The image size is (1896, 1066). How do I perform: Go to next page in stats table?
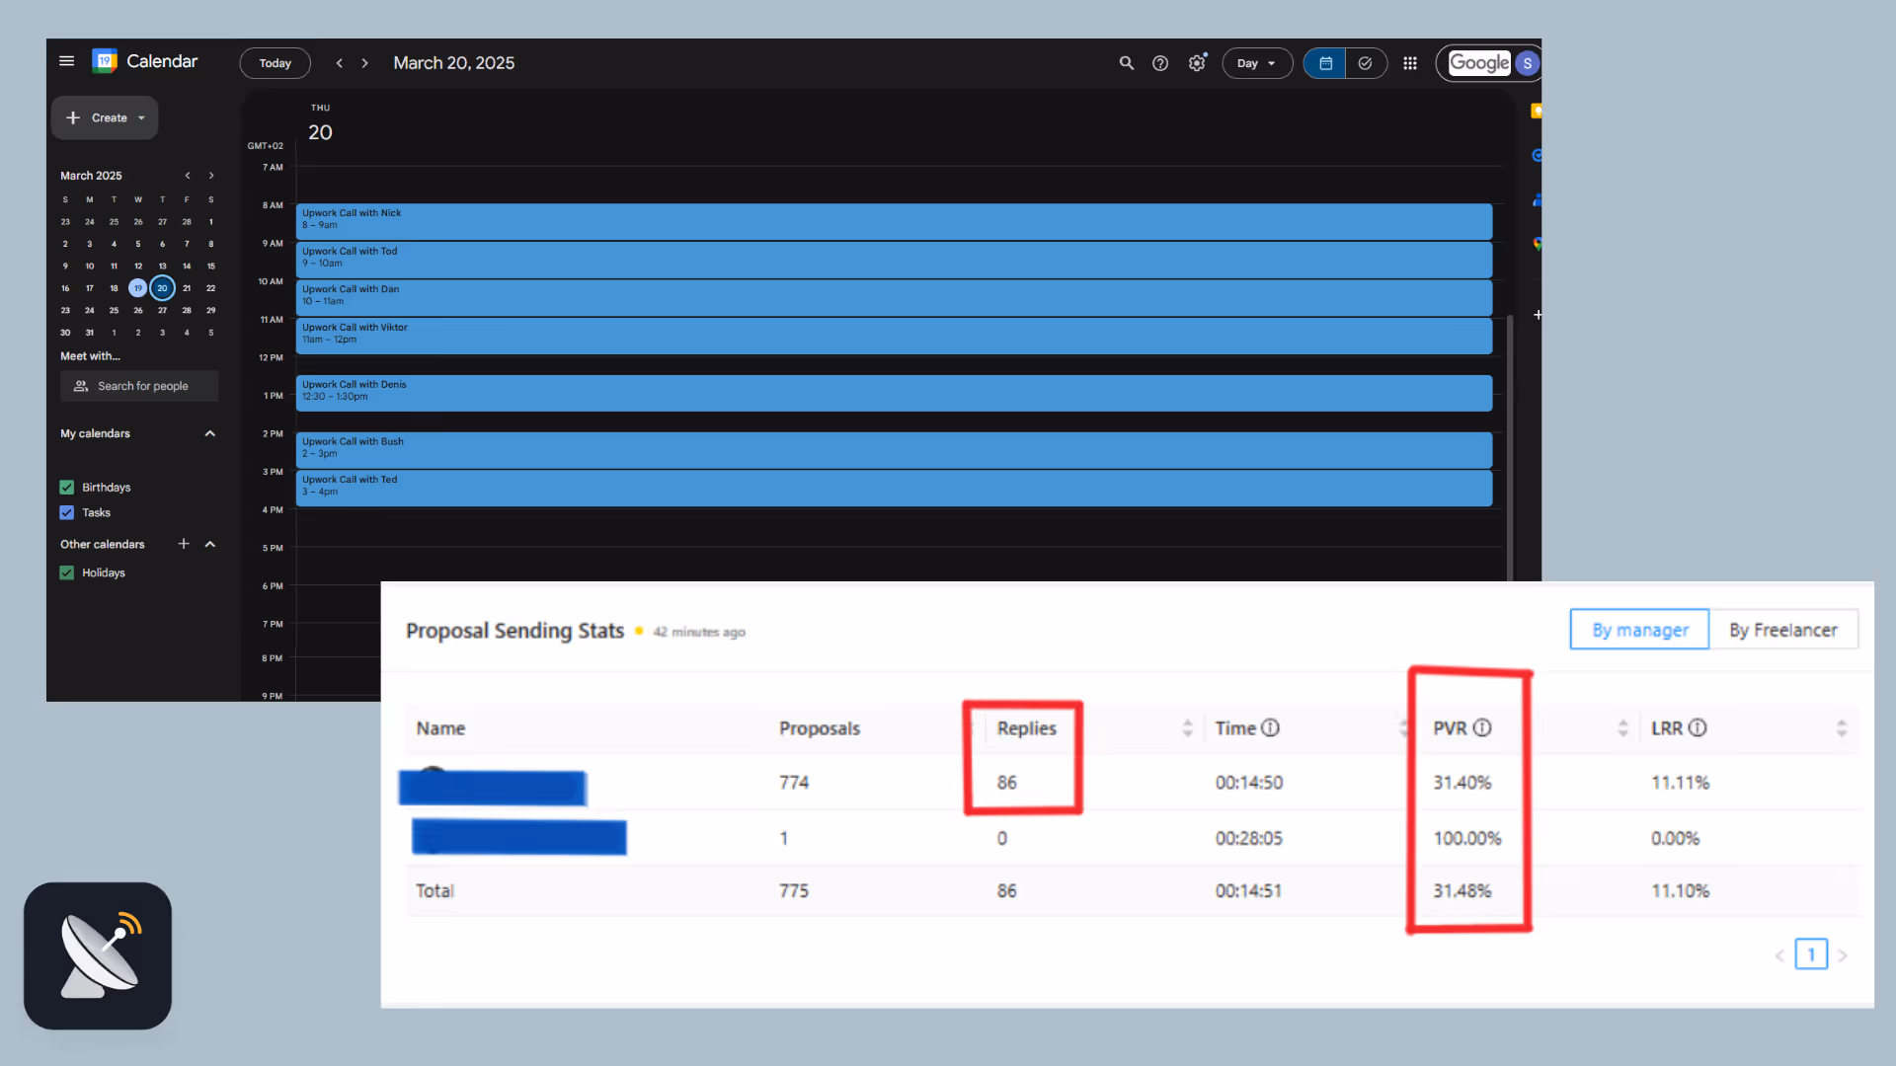1842,955
